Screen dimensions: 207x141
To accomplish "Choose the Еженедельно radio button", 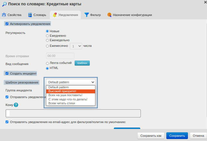I will 47,40.
